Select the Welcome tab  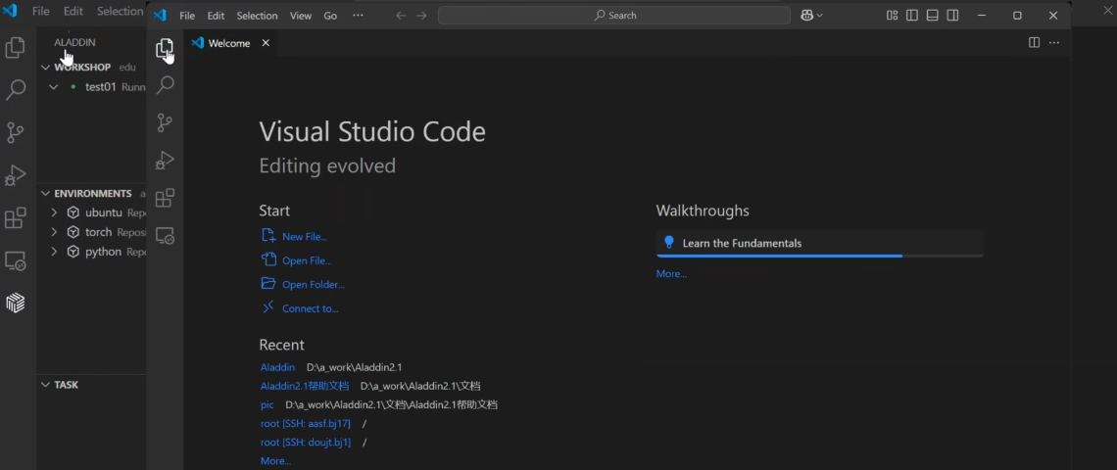tap(230, 43)
